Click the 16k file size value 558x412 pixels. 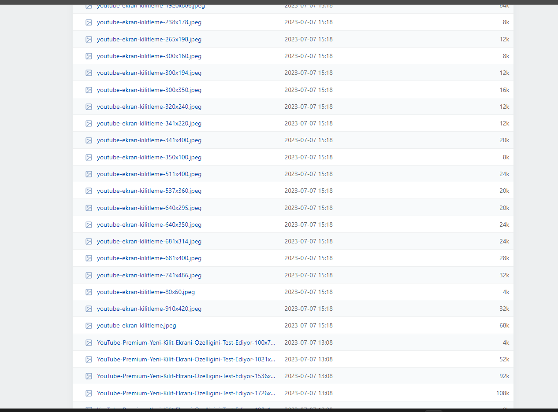pyautogui.click(x=504, y=90)
